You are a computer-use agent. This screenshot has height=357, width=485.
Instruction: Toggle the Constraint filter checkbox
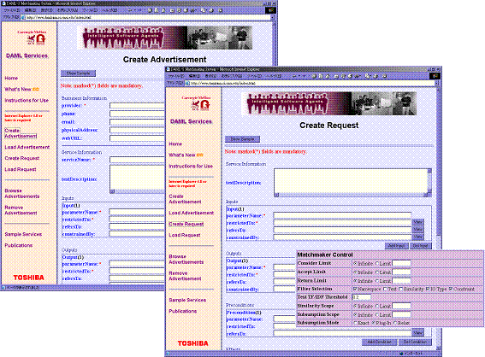451,289
